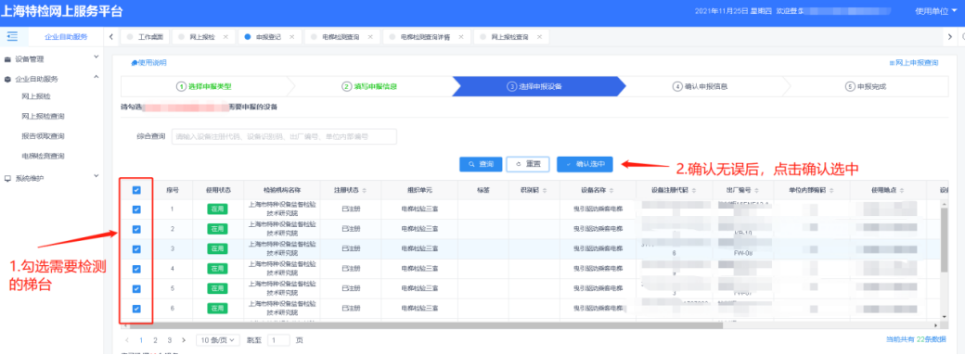Open 网上报检 in the sidebar
This screenshot has width=965, height=355.
35,96
